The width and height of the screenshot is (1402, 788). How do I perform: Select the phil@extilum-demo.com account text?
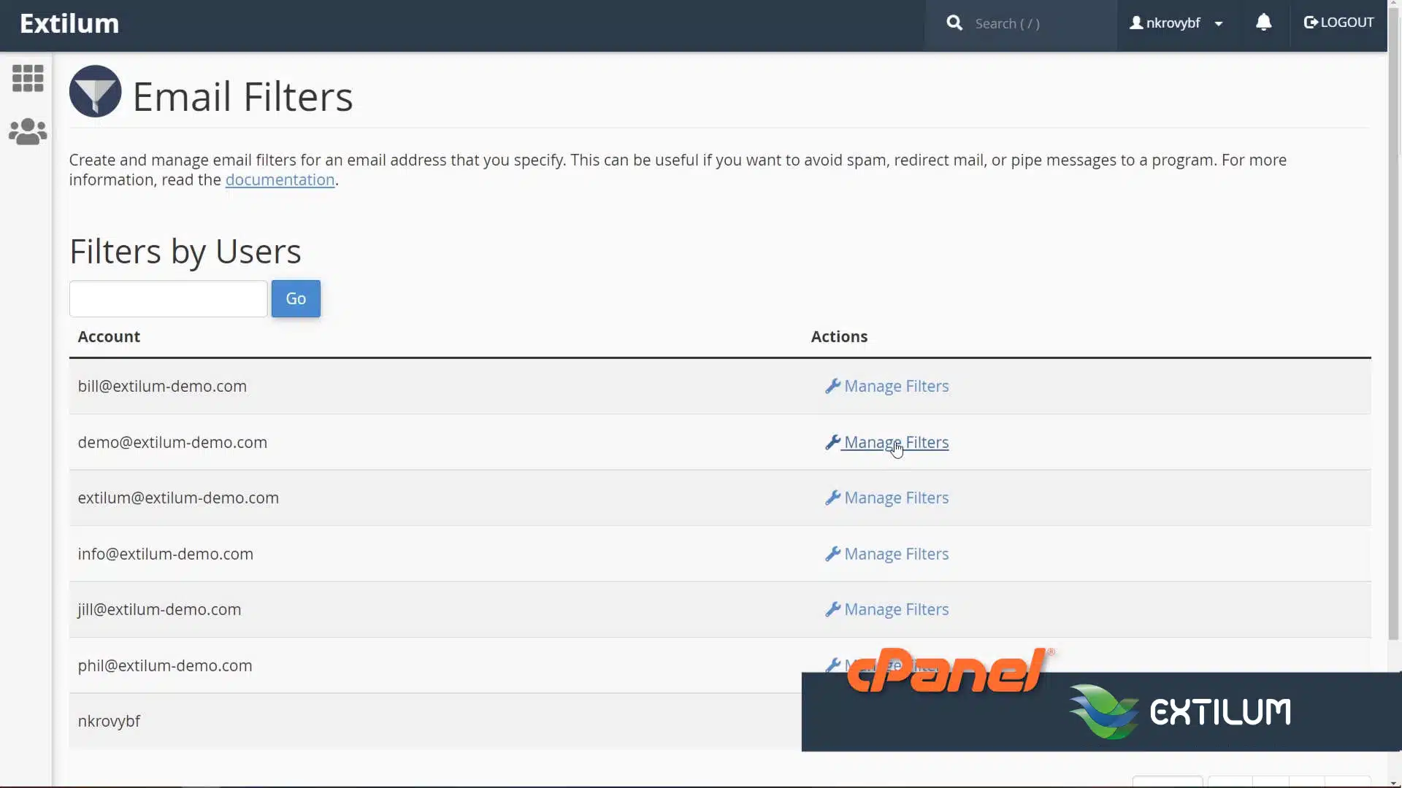pos(165,665)
